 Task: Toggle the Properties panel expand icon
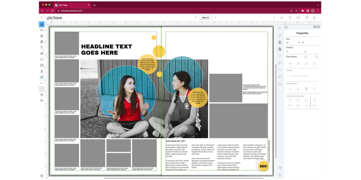coord(318,27)
